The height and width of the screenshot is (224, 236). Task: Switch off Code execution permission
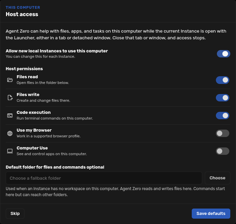coord(223,116)
